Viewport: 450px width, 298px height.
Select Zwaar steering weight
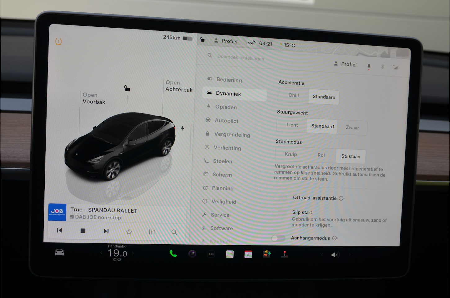[352, 128]
